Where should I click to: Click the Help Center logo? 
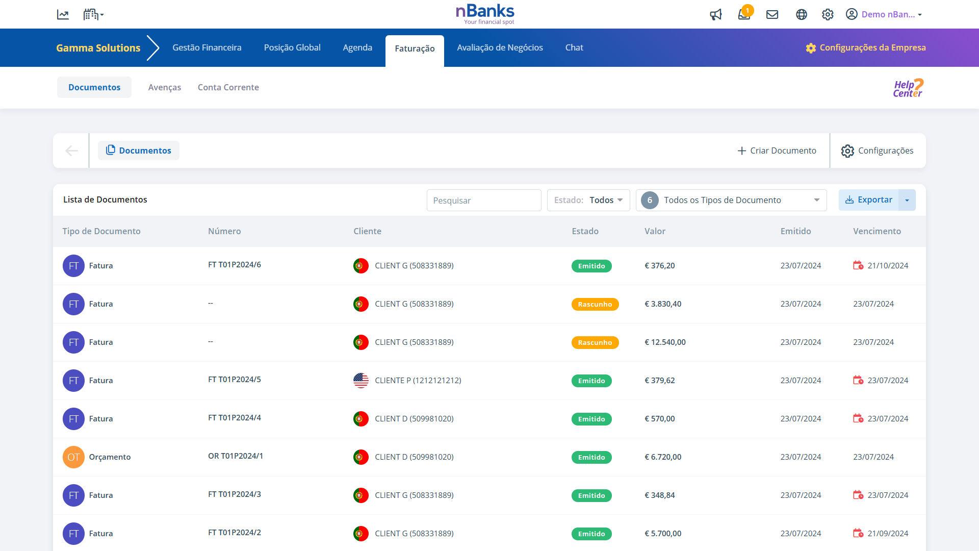[x=908, y=88]
